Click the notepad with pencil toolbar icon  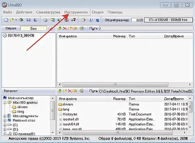pyautogui.click(x=83, y=20)
